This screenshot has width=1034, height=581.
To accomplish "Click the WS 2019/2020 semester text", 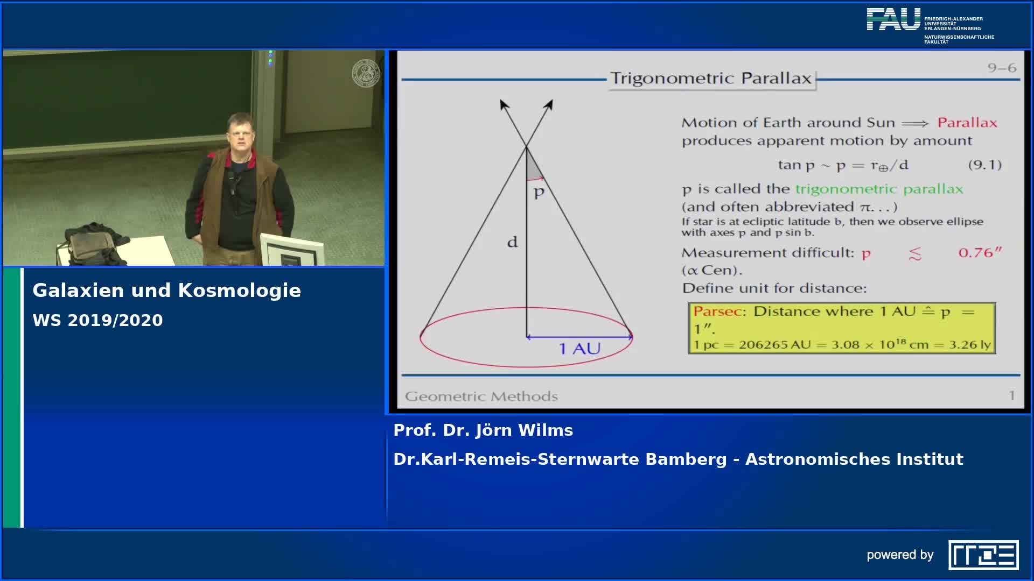I will (x=97, y=321).
